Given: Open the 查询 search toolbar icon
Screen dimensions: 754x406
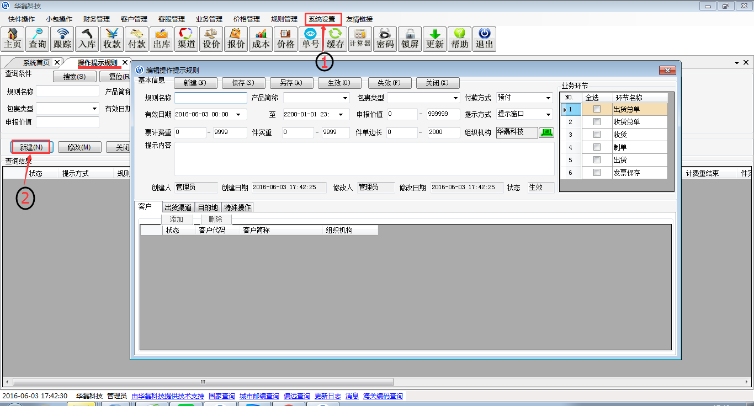Looking at the screenshot, I should click(38, 39).
